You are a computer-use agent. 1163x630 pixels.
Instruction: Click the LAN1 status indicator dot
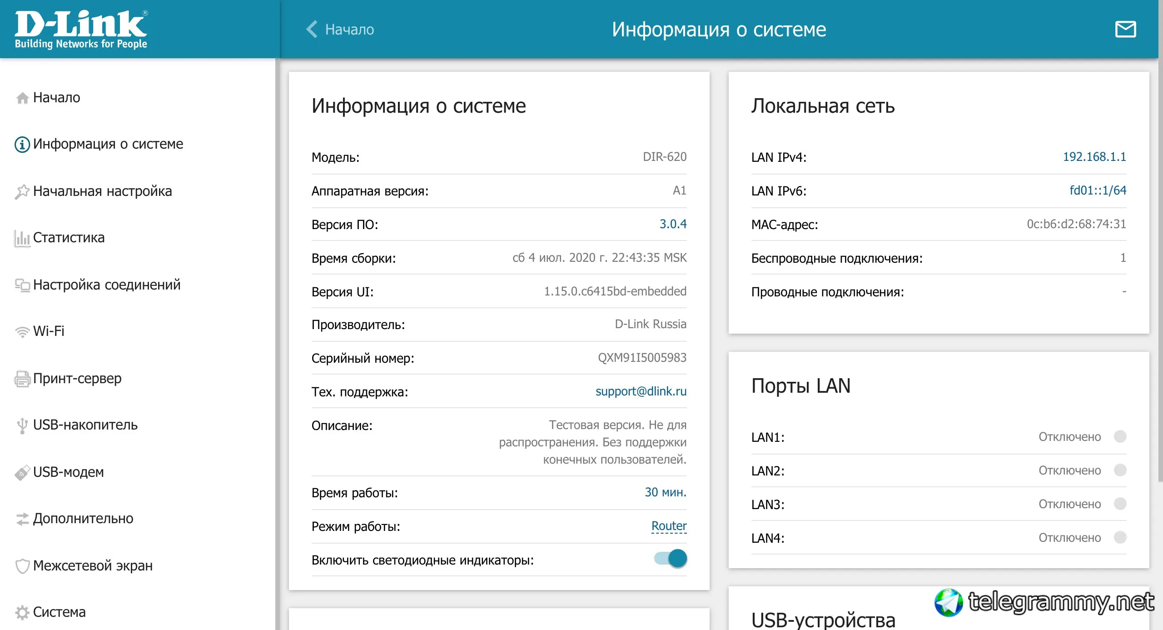[1120, 437]
